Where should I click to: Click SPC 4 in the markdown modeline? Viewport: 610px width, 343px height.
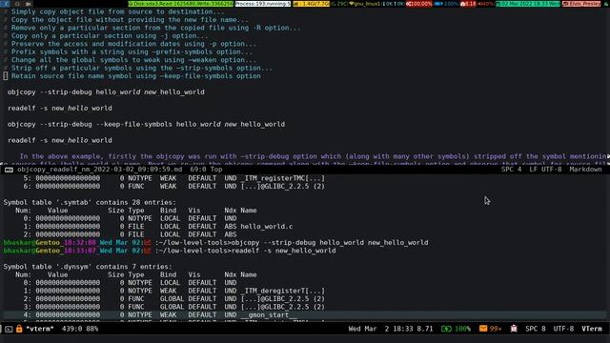[511, 170]
